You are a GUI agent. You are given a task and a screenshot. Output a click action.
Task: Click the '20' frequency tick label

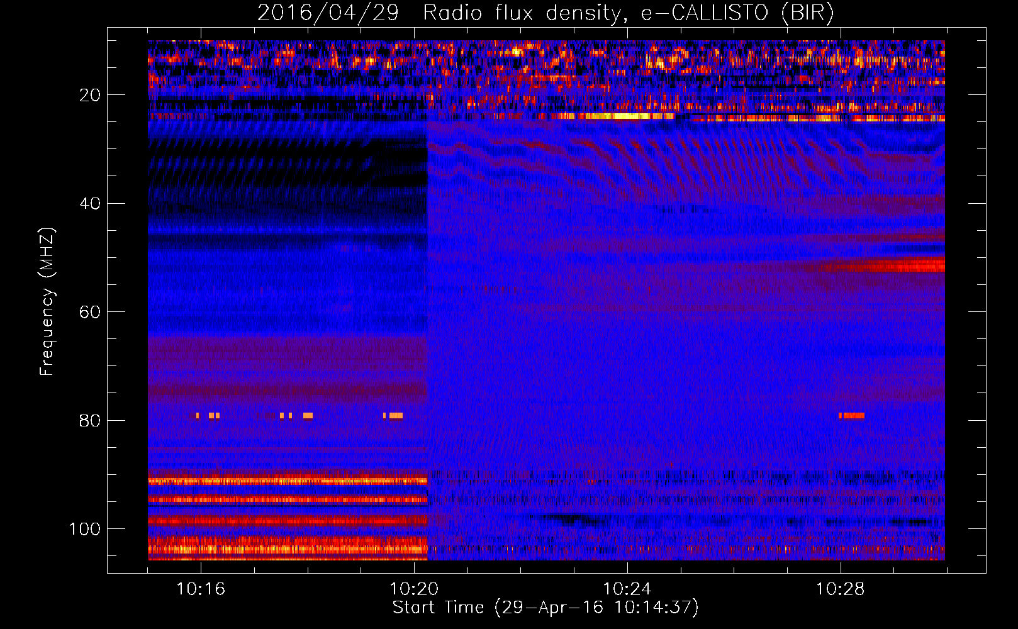coord(90,95)
